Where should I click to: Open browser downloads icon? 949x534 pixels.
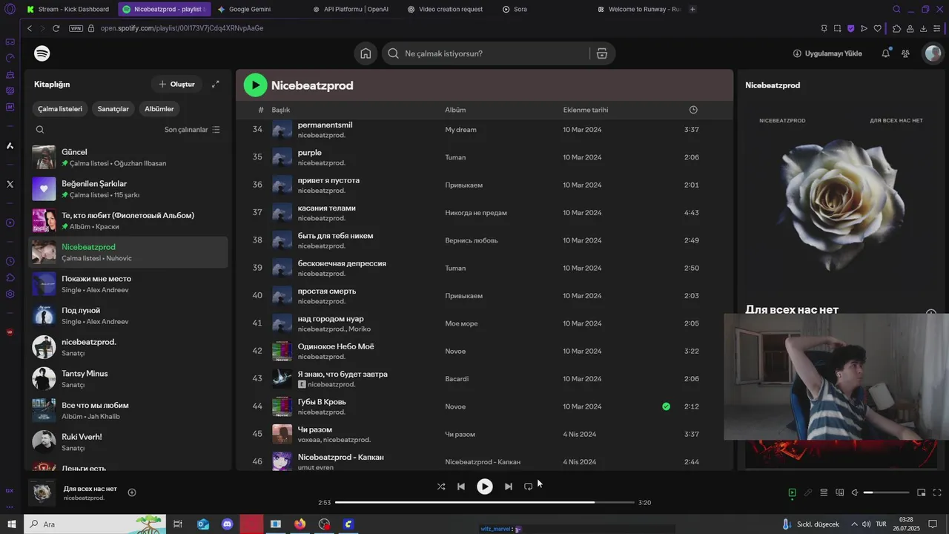(923, 28)
